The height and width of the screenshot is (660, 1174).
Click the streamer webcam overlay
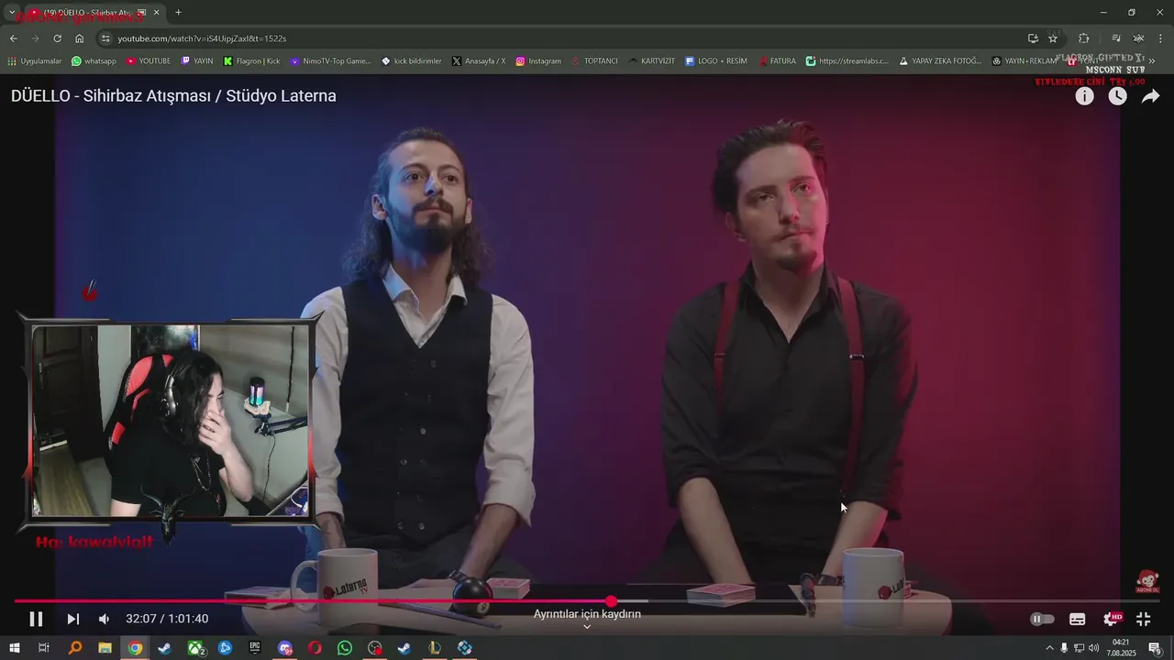click(170, 421)
